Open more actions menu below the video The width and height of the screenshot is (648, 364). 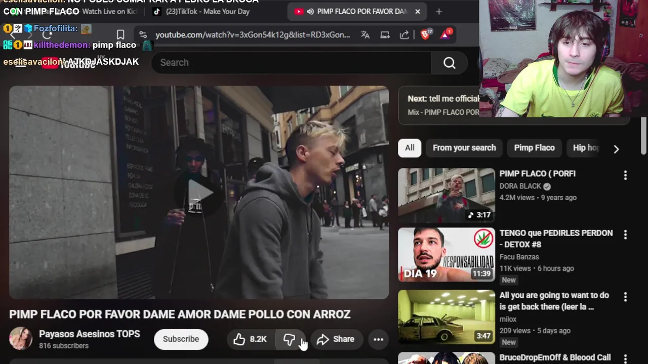378,339
